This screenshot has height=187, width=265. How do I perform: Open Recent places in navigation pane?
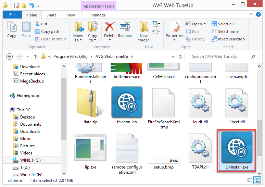click(x=29, y=74)
